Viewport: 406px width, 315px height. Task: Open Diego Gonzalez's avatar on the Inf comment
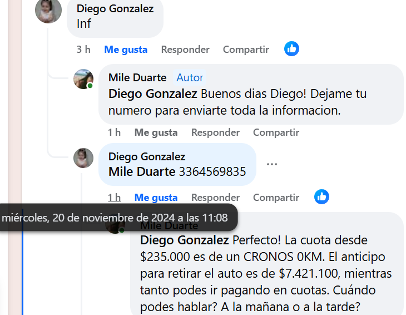[48, 10]
